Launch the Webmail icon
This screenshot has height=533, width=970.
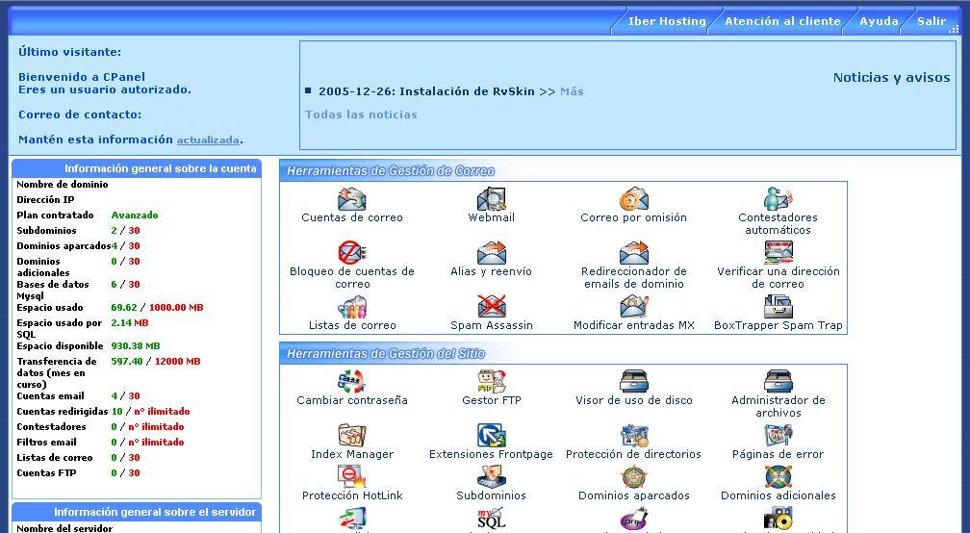(492, 199)
